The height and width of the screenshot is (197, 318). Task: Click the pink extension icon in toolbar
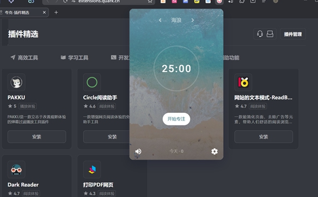point(174,1)
